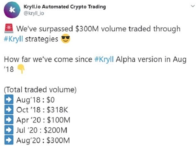This screenshot has width=196, height=151.
Task: Click the 'Jul '20 : $200M' text
Action: (x=42, y=130)
